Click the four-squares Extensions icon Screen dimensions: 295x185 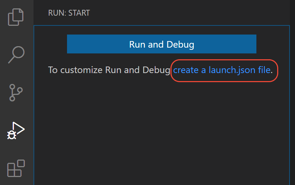point(16,169)
